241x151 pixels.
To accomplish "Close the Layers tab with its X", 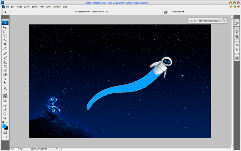I will point(197,21).
